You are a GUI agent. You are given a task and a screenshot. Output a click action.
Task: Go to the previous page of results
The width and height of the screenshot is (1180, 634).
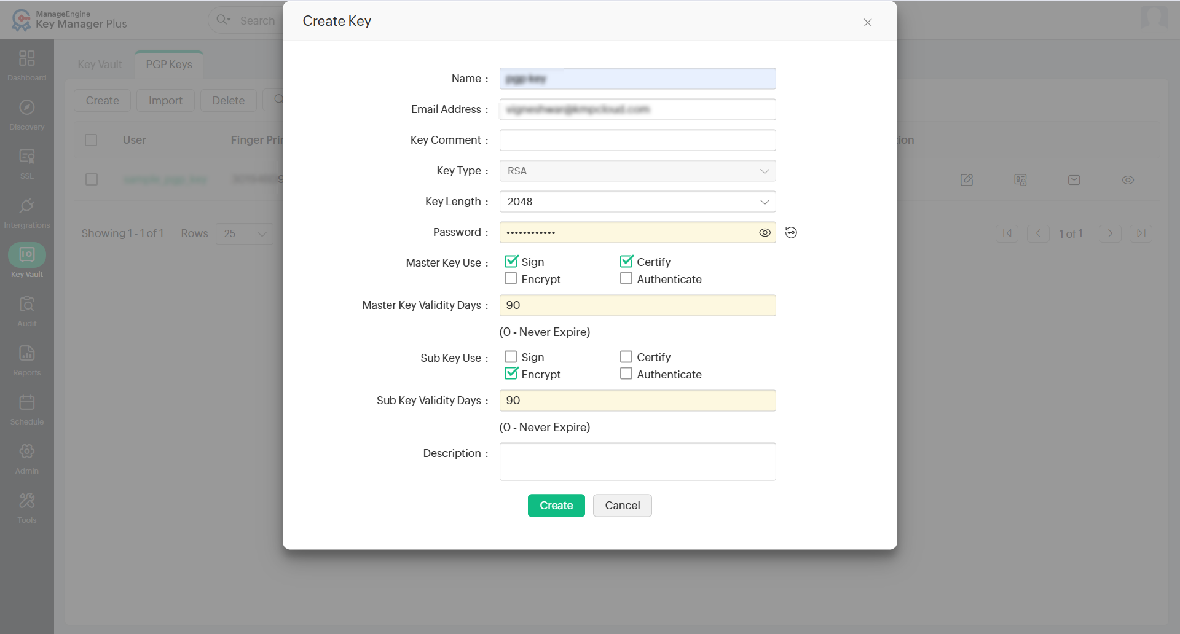(x=1038, y=233)
